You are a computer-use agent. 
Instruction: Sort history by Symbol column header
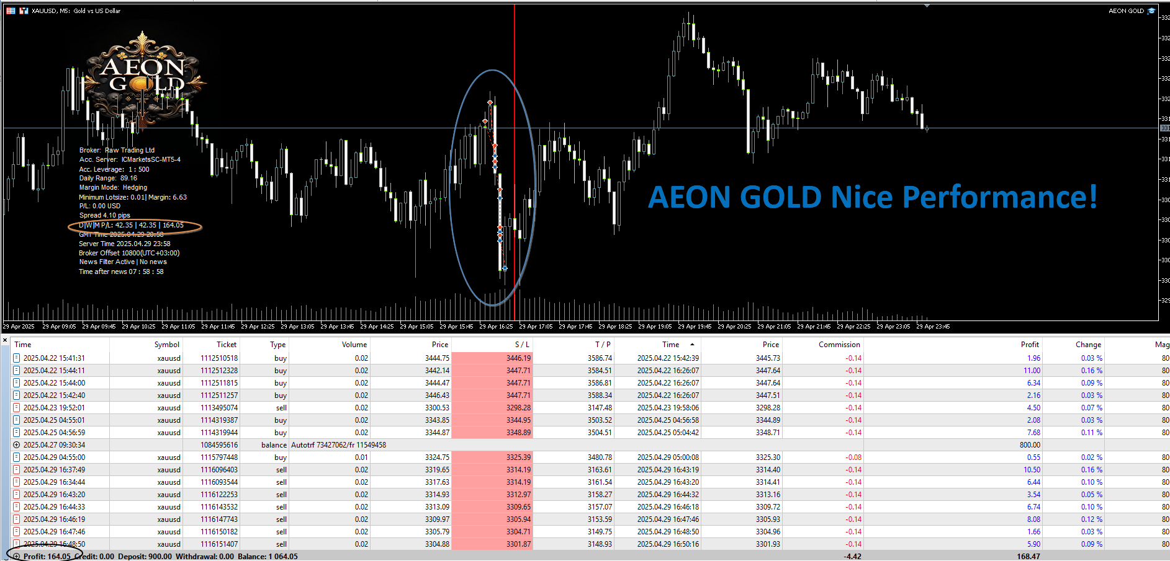click(146, 345)
